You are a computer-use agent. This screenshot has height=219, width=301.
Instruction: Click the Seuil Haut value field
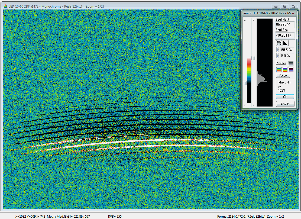click(x=285, y=25)
